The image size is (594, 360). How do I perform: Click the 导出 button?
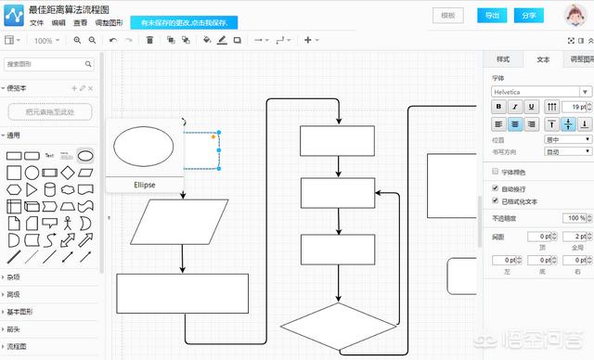492,16
